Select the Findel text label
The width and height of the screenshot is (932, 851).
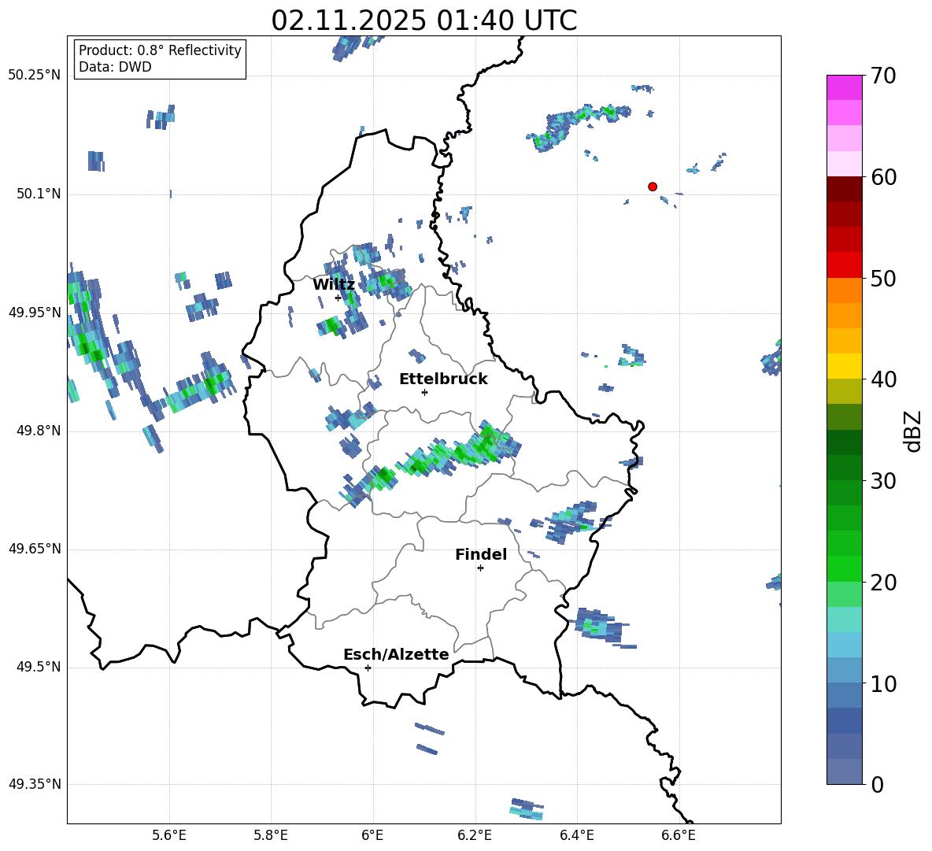tap(481, 555)
